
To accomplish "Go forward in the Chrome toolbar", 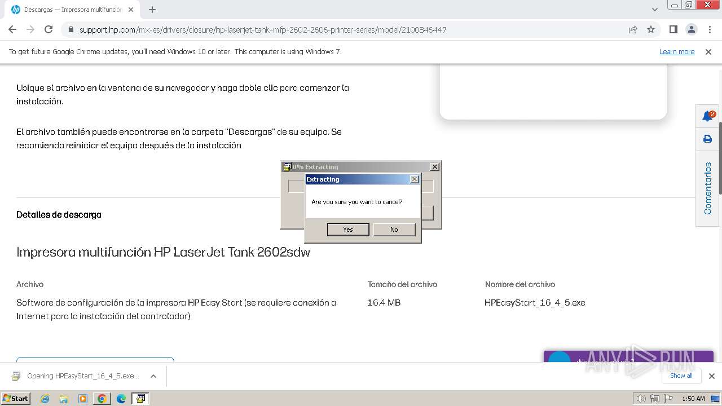I will point(30,29).
